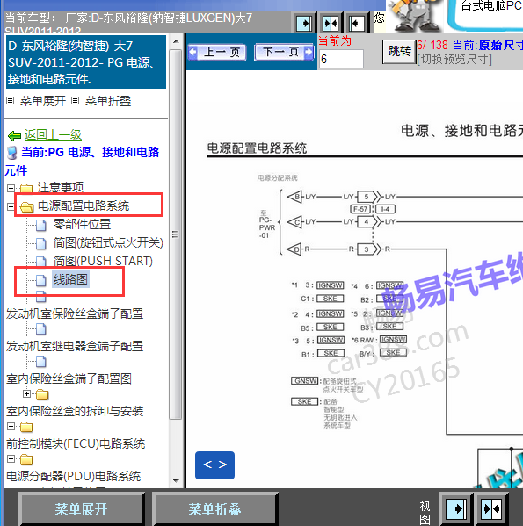
Task: Click 前控制模块(FECU)电路系统 tree item
Action: click(76, 443)
